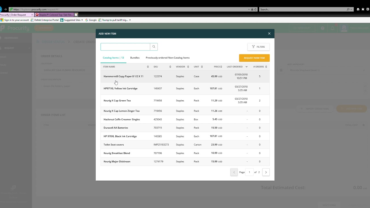
Task: Click the Order Status breadcrumb
Action: click(53, 42)
